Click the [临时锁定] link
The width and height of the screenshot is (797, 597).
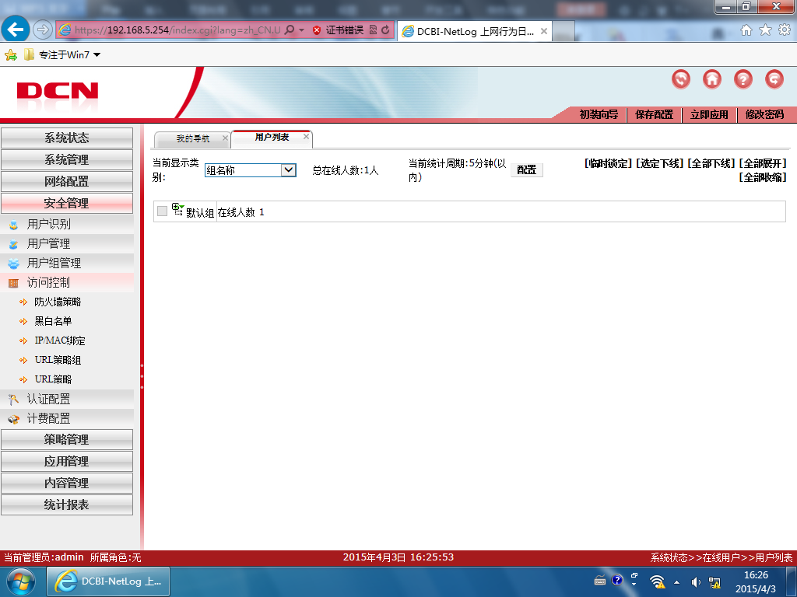[x=608, y=163]
